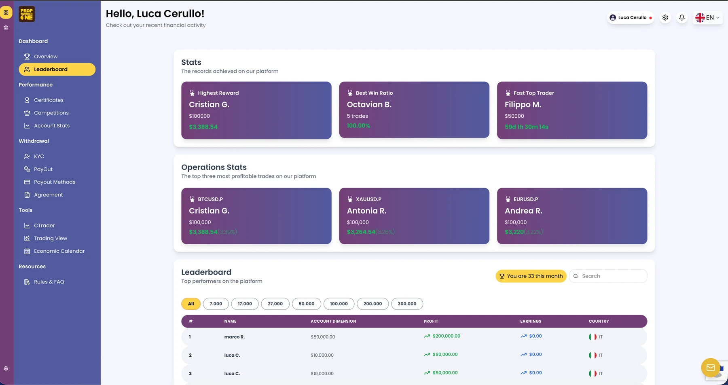The image size is (728, 385).
Task: Open Agreement page
Action: (57, 195)
